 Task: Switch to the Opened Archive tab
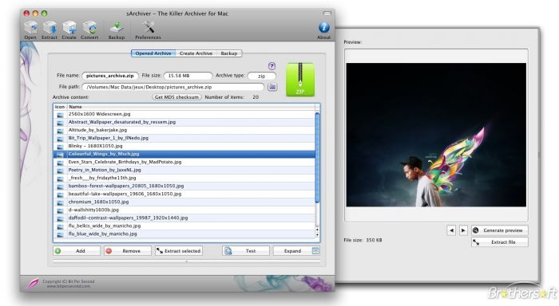click(153, 53)
